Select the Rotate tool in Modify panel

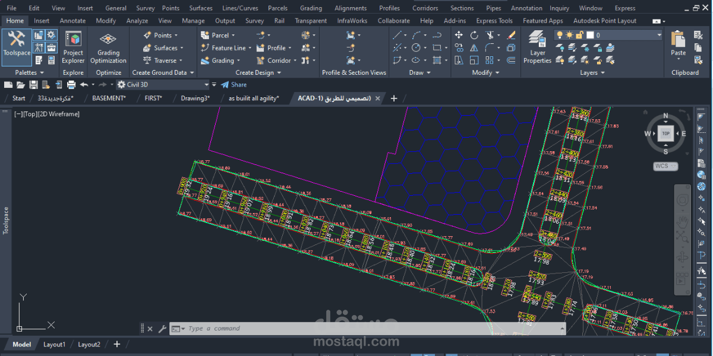(x=474, y=35)
